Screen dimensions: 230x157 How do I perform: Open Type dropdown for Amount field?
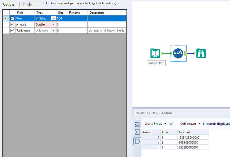click(53, 24)
